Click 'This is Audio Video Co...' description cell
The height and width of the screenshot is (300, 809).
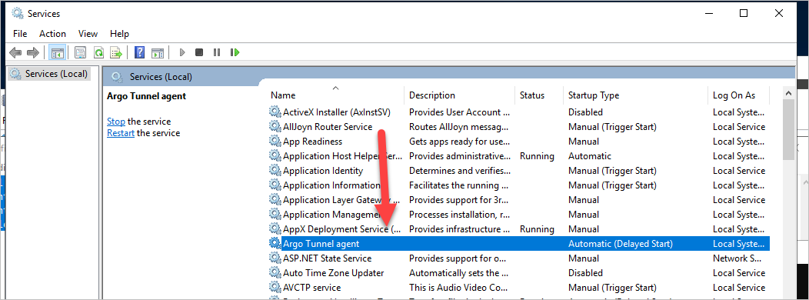tap(459, 288)
